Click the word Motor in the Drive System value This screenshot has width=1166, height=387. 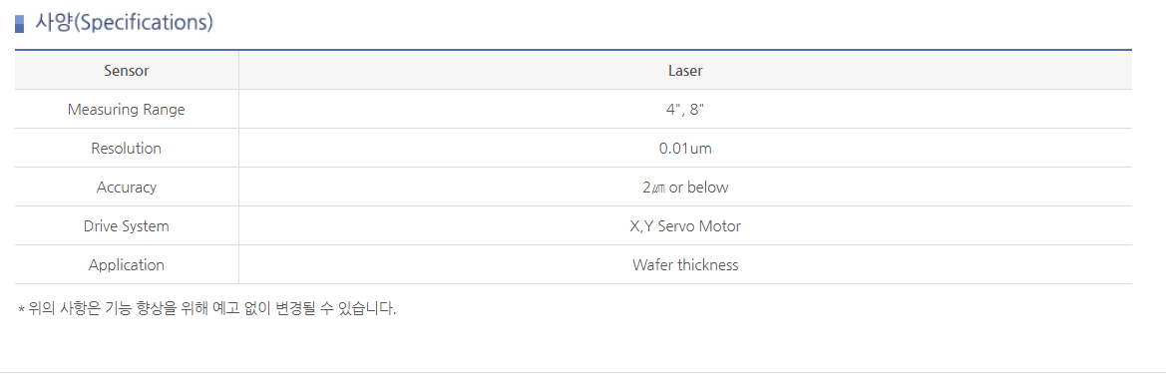[720, 226]
